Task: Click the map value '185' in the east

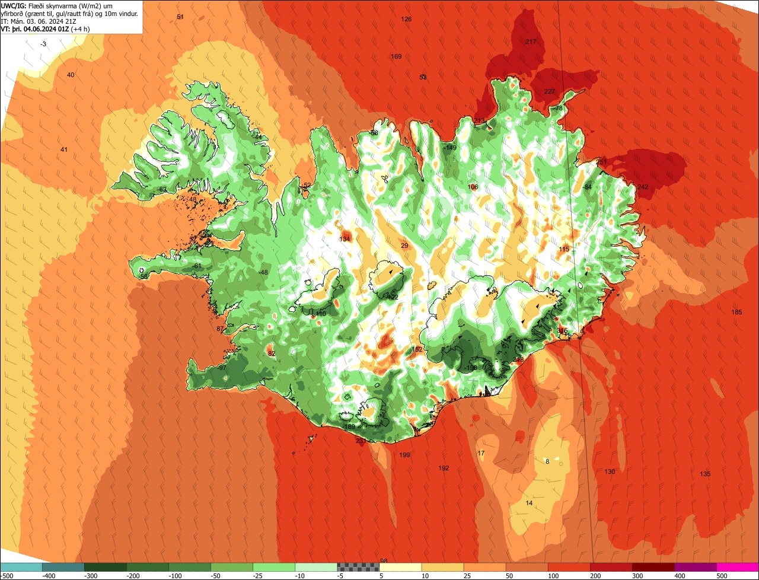Action: [x=736, y=312]
